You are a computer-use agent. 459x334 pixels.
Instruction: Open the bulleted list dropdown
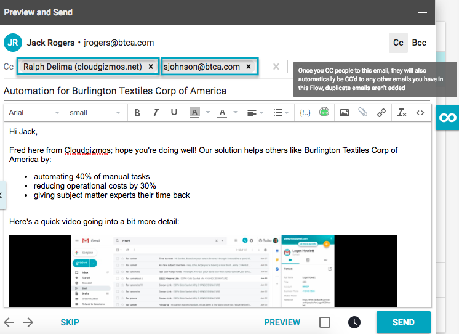pos(281,113)
